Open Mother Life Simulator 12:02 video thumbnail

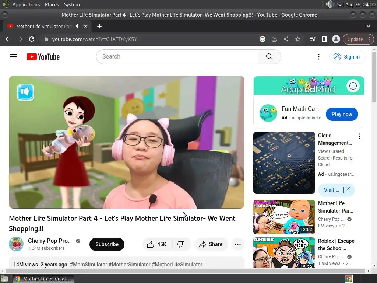click(284, 217)
